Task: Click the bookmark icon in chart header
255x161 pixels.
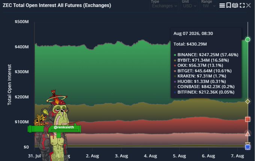Action: tap(229, 5)
